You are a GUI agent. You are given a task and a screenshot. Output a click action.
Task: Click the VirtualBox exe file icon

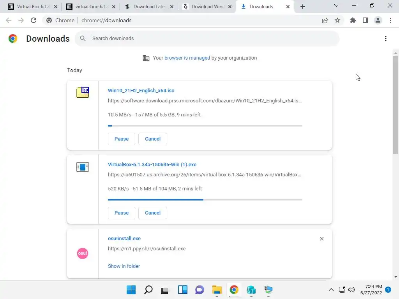(83, 167)
